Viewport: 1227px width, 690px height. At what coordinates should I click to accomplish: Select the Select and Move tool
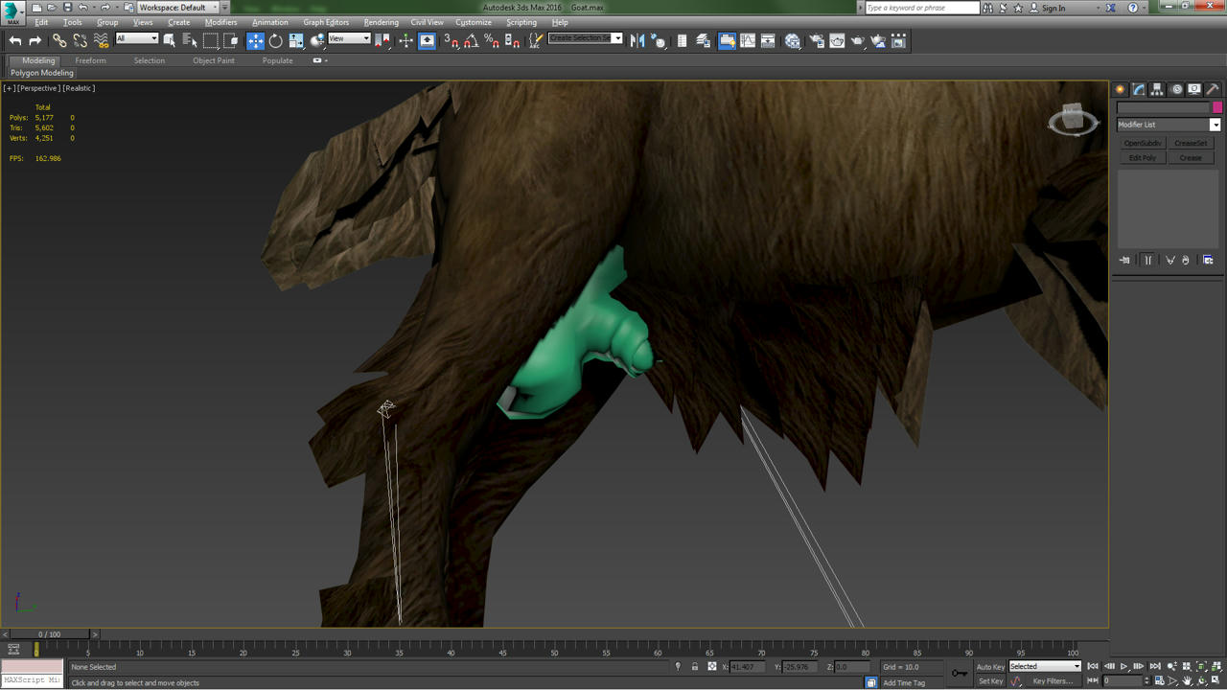click(x=255, y=40)
